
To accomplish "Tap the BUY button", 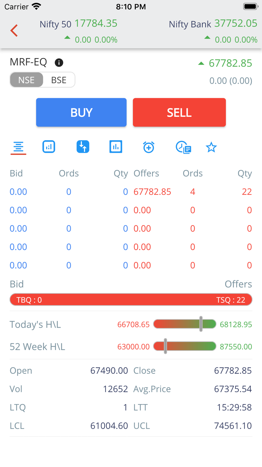I will pyautogui.click(x=81, y=112).
